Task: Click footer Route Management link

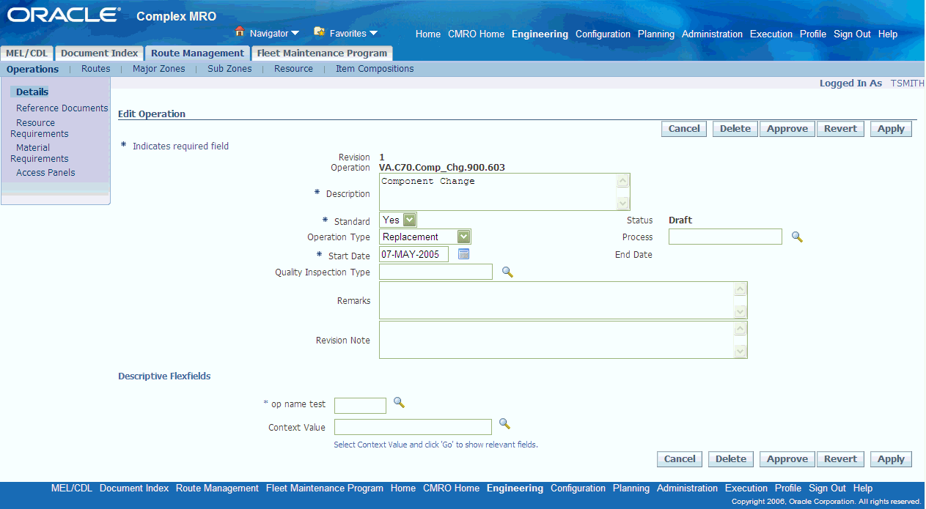Action: (x=217, y=488)
